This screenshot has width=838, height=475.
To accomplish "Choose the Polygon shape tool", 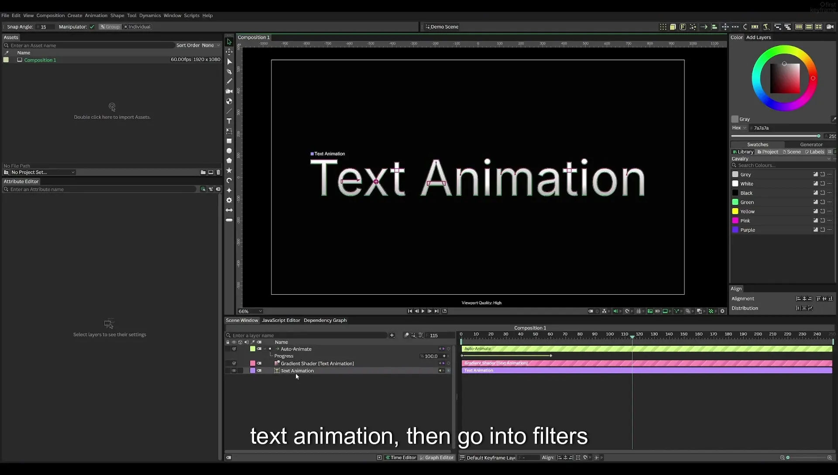I will [x=229, y=161].
